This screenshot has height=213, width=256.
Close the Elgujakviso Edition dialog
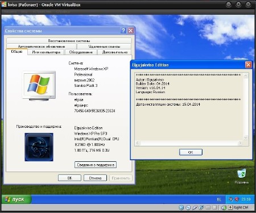coord(248,65)
